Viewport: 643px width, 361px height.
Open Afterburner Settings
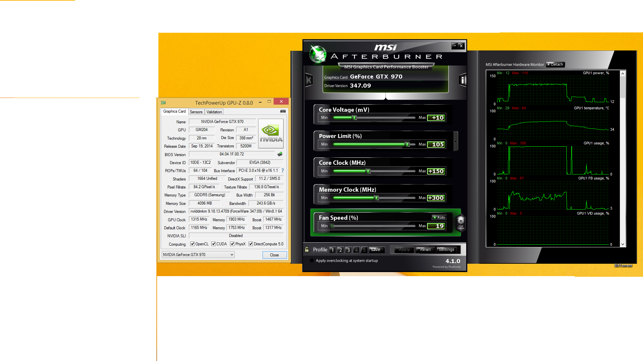tap(446, 250)
